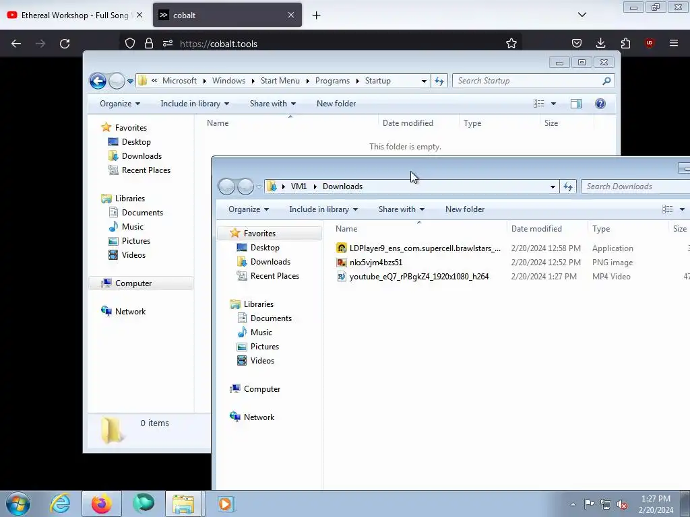The width and height of the screenshot is (690, 517).
Task: Click the shield tracking protection icon
Action: tap(130, 43)
